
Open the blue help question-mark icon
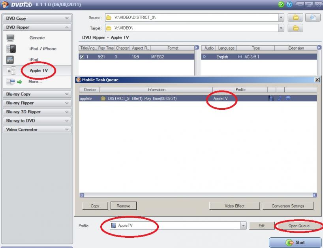coord(289,4)
